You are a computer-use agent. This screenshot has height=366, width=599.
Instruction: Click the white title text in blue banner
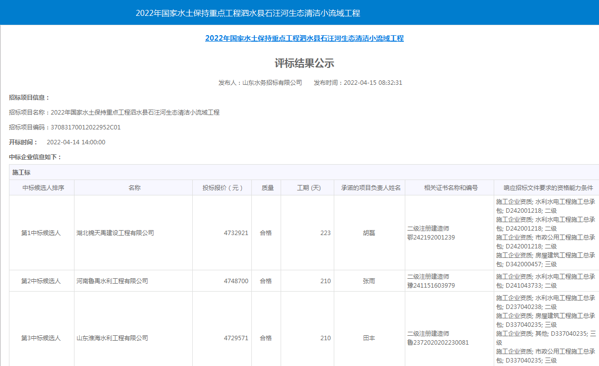pos(248,13)
